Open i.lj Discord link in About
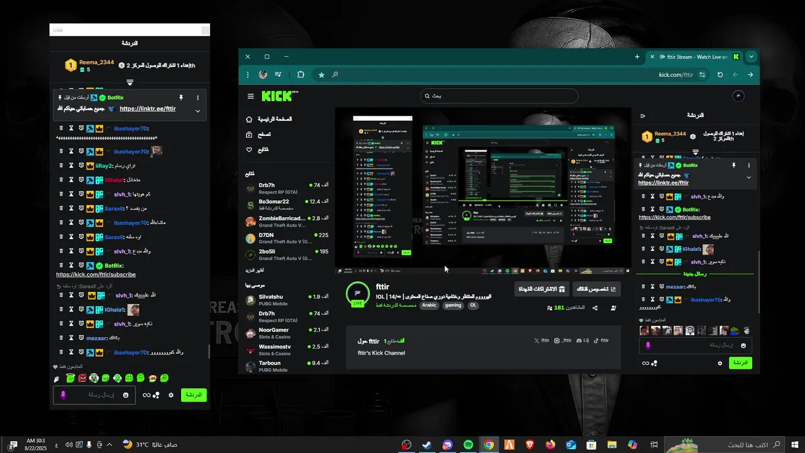805x453 pixels. point(582,340)
